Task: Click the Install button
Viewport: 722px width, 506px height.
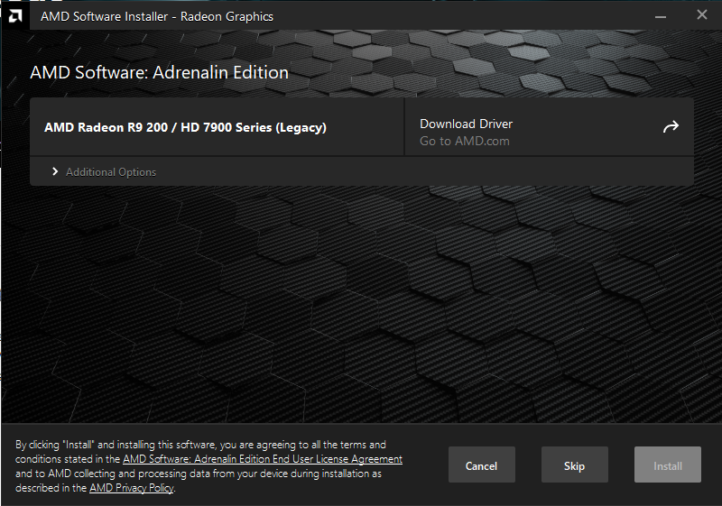Action: pyautogui.click(x=668, y=465)
